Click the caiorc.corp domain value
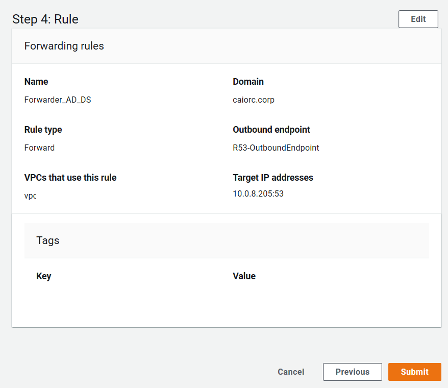The image size is (448, 388). pyautogui.click(x=254, y=100)
